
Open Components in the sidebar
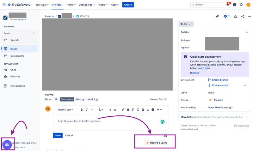19,56
